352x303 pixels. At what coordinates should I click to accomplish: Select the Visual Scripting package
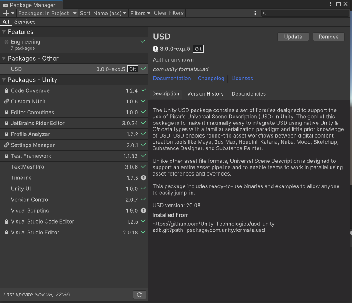(x=74, y=210)
